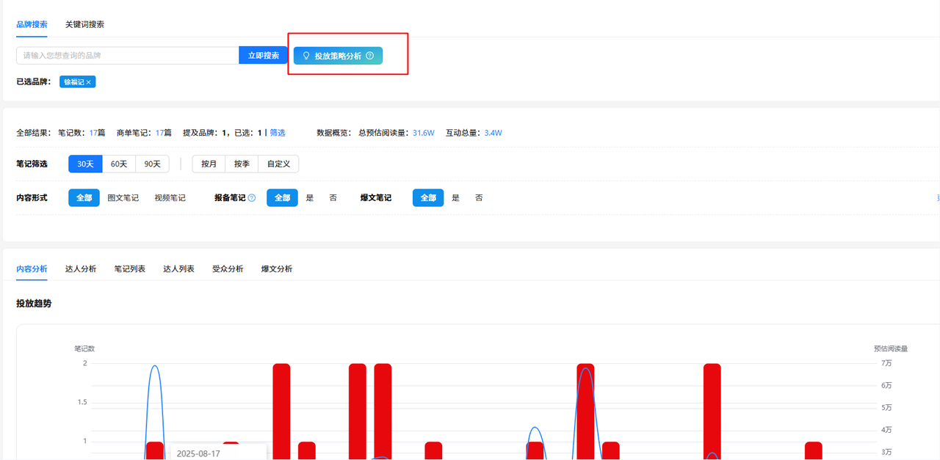This screenshot has height=460, width=940.
Task: Remove the 徐福记 brand tag via its X
Action: pyautogui.click(x=89, y=82)
